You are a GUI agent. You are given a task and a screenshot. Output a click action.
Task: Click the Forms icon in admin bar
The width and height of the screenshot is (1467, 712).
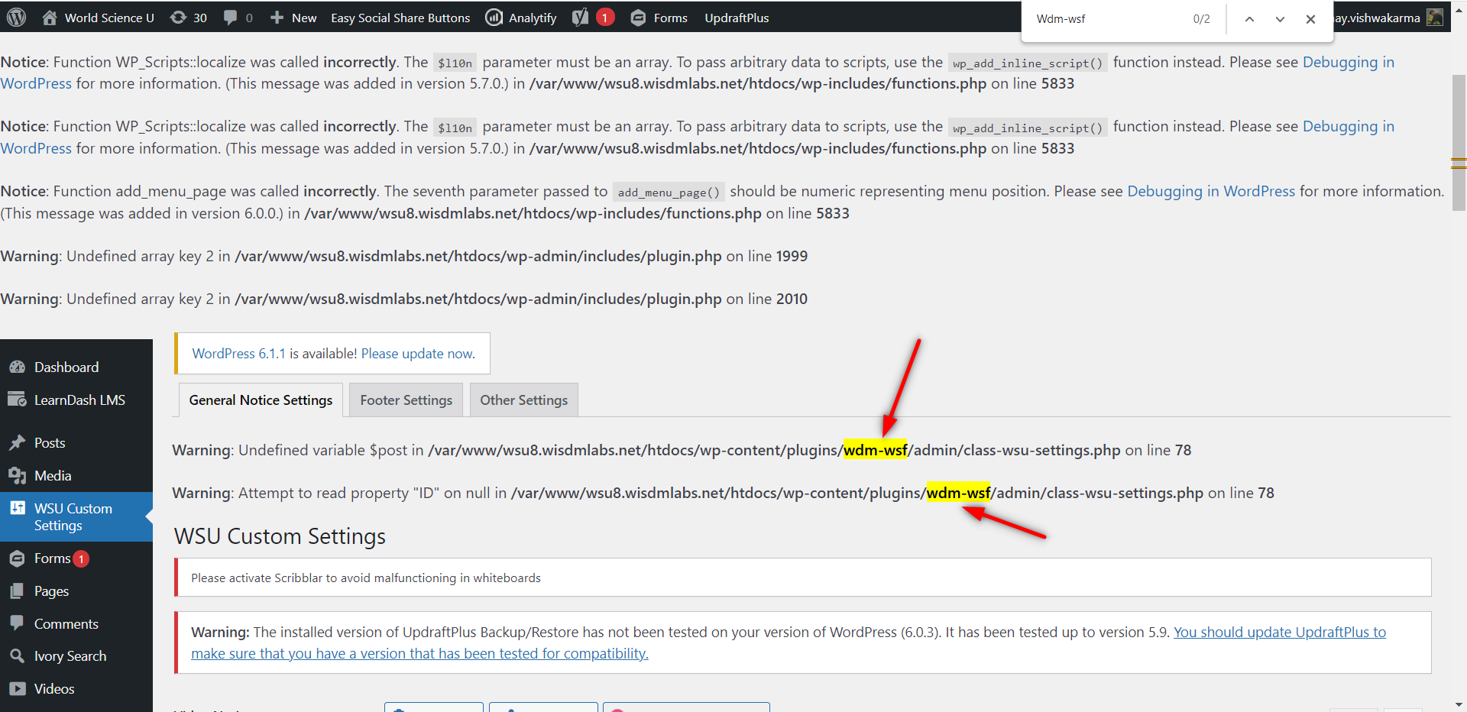(638, 18)
